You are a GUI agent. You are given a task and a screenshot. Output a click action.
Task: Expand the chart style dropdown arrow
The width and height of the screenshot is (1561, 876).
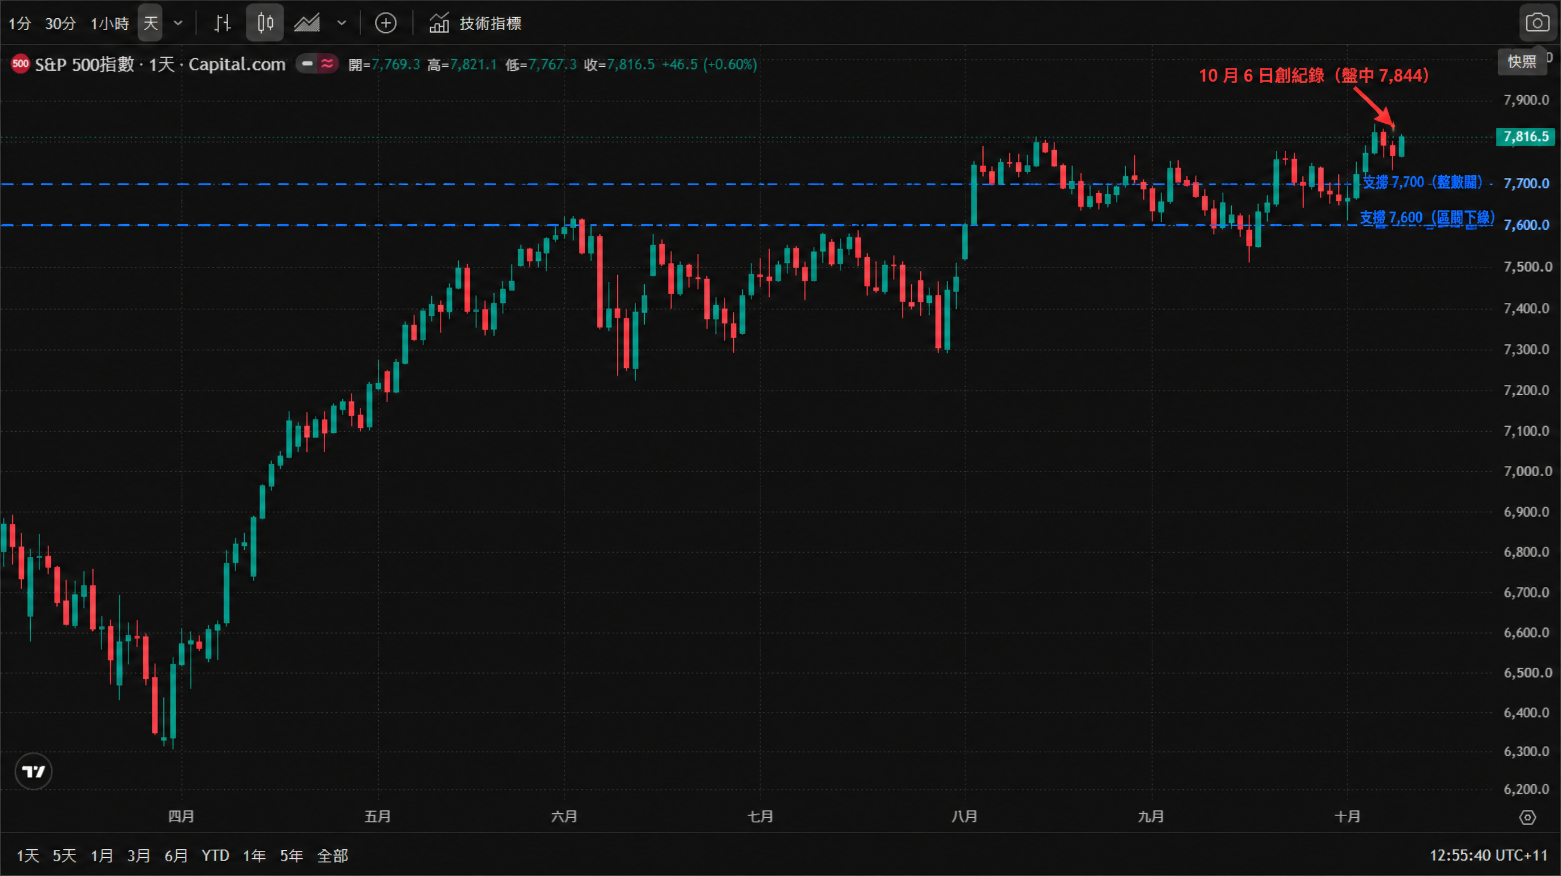[342, 23]
